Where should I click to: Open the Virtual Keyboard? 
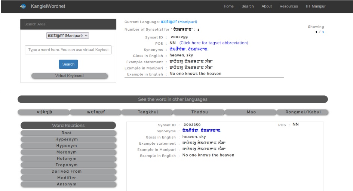[x=70, y=76]
